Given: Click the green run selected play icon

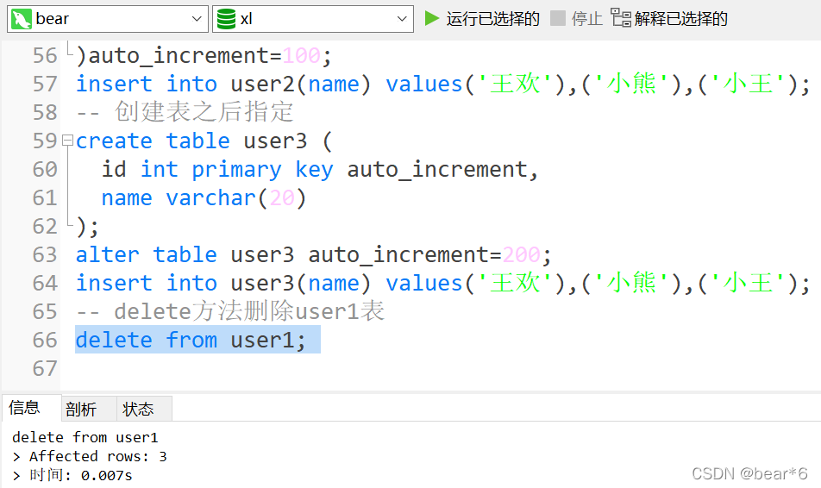Looking at the screenshot, I should [431, 18].
